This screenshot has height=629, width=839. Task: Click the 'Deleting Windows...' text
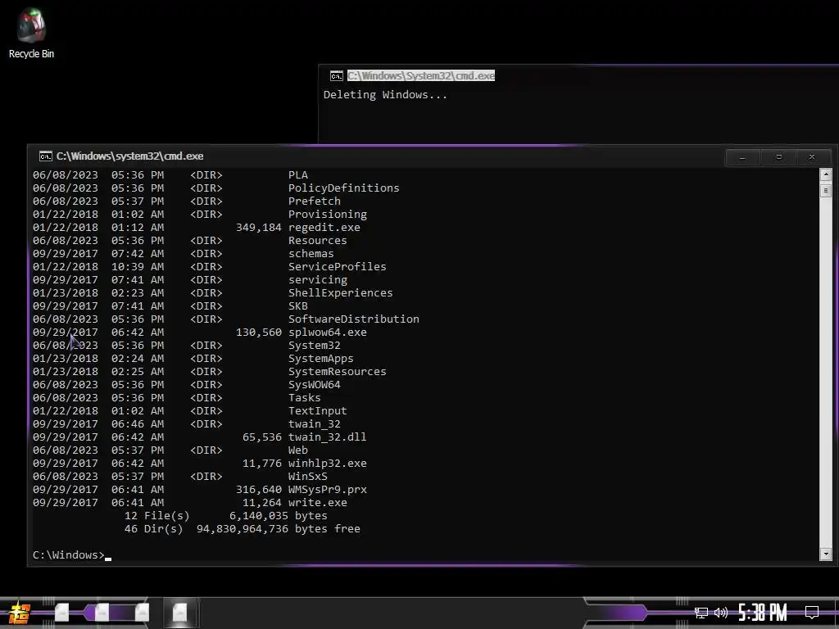click(x=385, y=95)
